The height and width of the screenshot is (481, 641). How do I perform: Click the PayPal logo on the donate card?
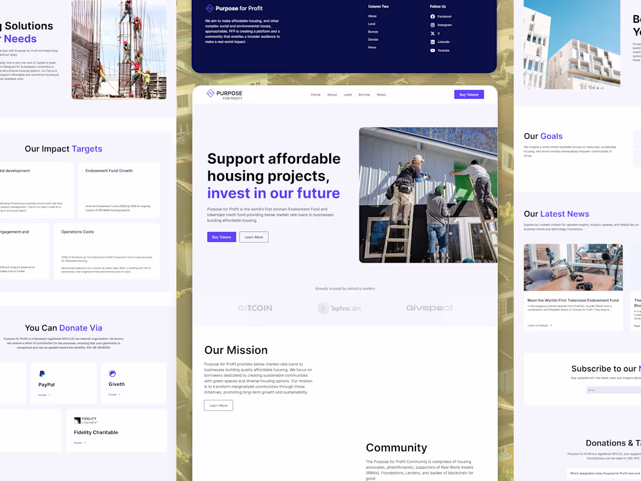click(x=42, y=374)
